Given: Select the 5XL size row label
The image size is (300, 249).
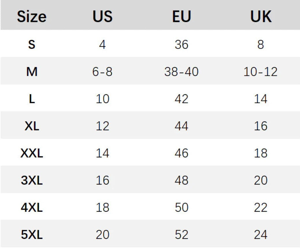Looking at the screenshot, I should [32, 235].
